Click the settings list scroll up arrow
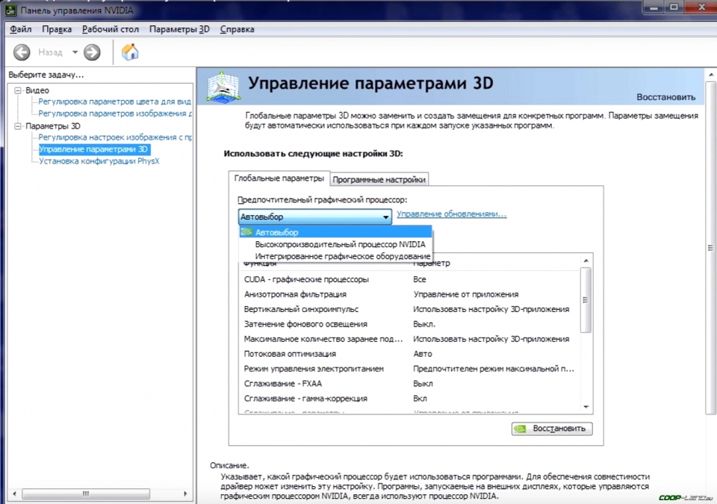Viewport: 717px width, 504px height. (586, 261)
